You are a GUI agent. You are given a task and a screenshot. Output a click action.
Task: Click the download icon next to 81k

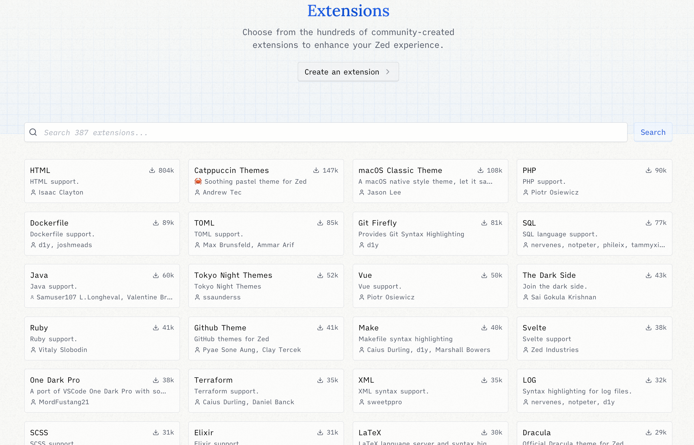[x=484, y=223]
